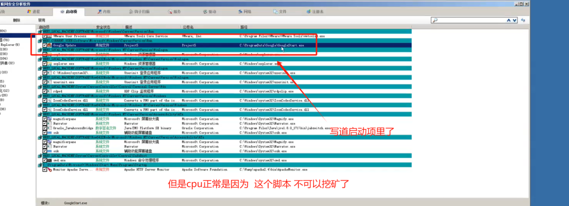Screen dimensions: 569x206
Task: Click the 注册表 registry tab icon
Action: coord(308,12)
